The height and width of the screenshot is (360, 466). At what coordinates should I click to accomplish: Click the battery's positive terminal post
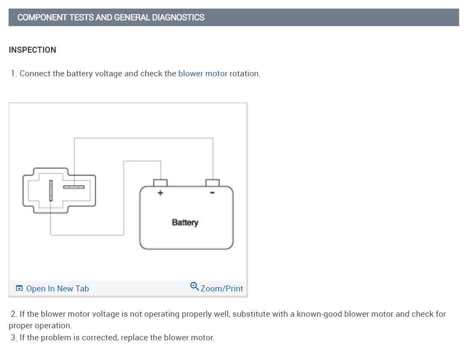(160, 183)
